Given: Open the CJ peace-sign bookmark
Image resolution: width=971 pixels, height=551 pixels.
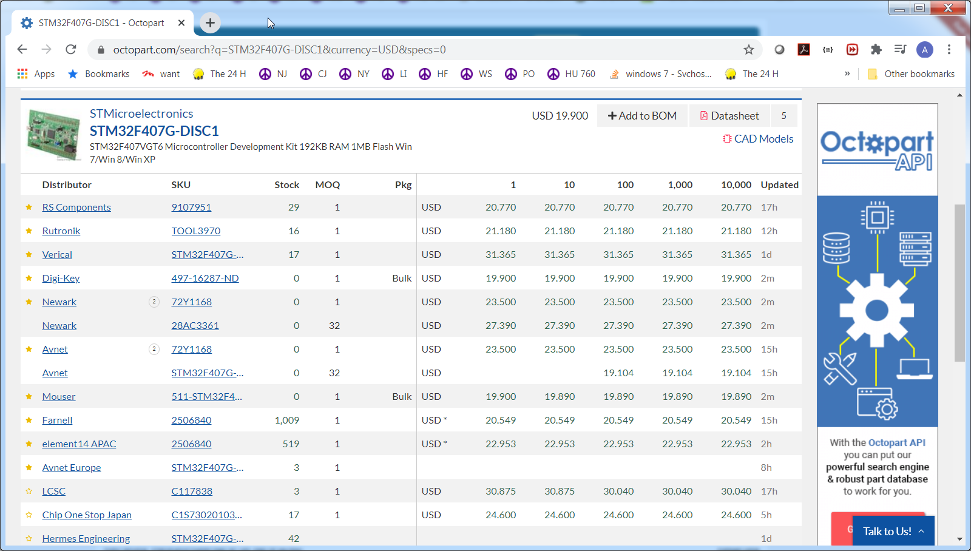Looking at the screenshot, I should (x=314, y=74).
